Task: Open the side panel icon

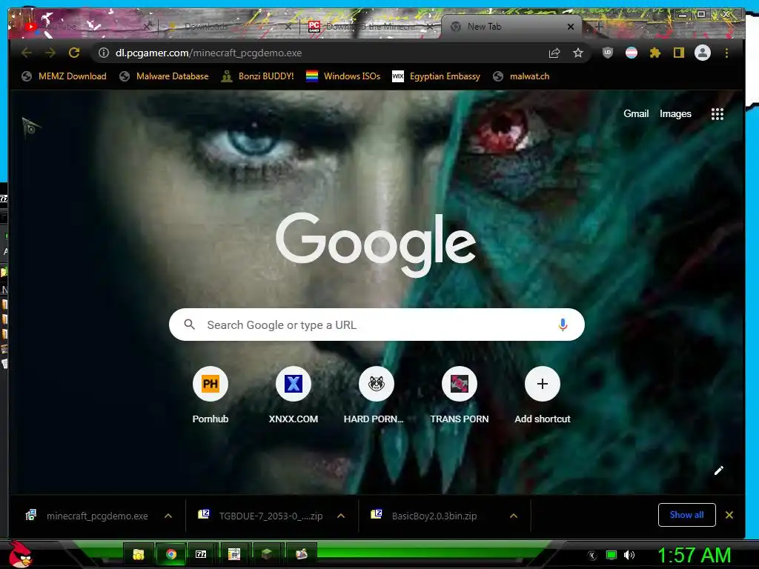Action: pos(679,53)
